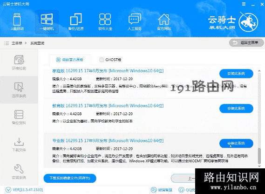Install the 专业版 Windows10 64位 system
Screen dimensions: 265x194
(x=236, y=143)
